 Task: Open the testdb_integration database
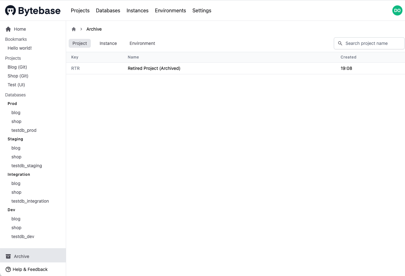pos(30,201)
